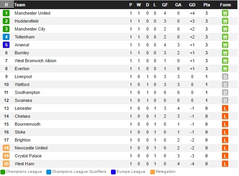Click the green Champions League legend swatch

point(3,172)
